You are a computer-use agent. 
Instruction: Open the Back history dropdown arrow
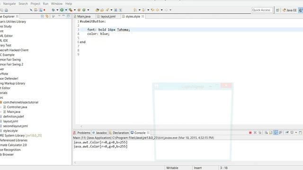pos(161,10)
